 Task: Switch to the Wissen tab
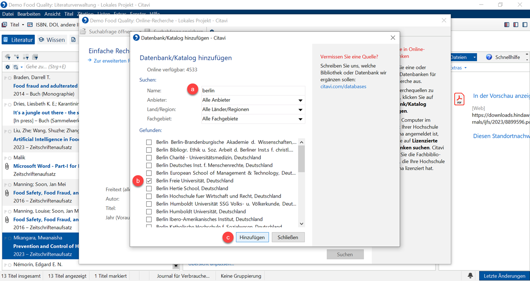click(x=52, y=40)
